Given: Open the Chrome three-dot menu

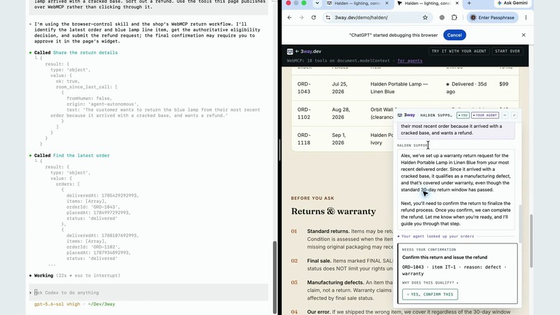Looking at the screenshot, I should pyautogui.click(x=526, y=17).
